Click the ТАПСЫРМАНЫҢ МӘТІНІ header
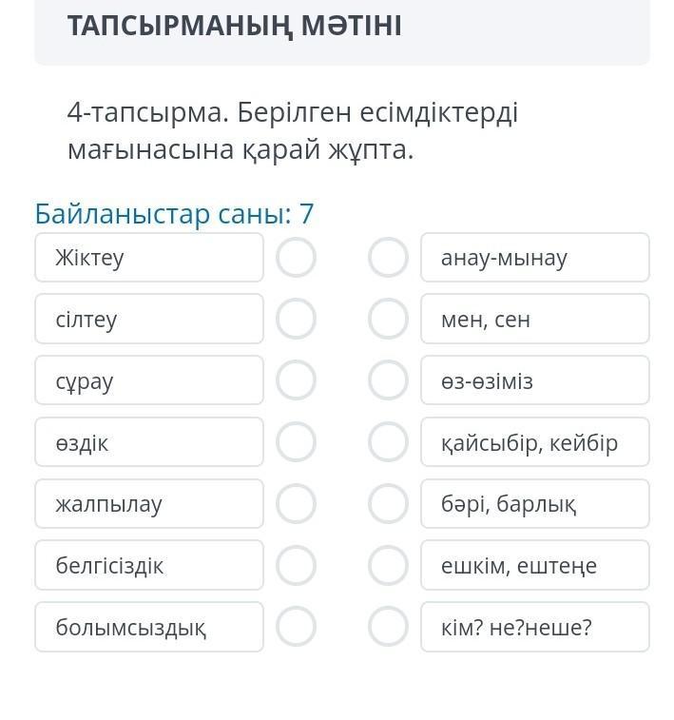 click(234, 27)
